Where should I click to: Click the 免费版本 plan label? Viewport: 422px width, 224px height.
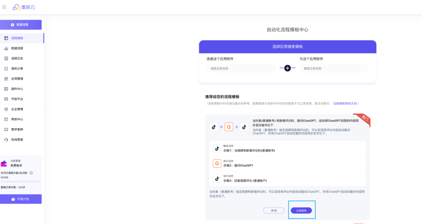click(x=16, y=166)
